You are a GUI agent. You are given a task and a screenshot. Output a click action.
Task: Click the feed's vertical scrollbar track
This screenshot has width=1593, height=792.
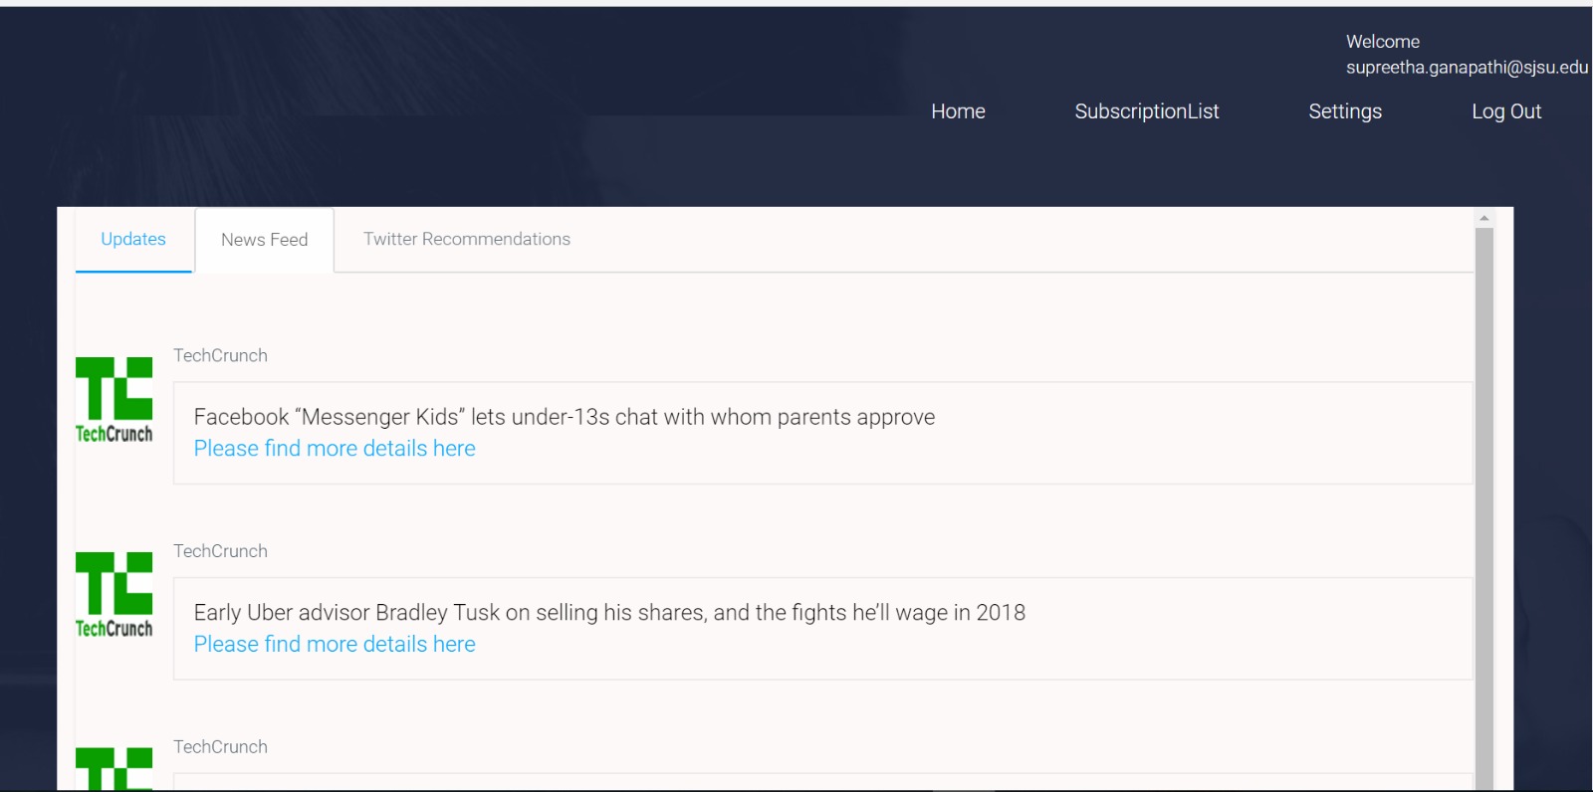(1484, 507)
